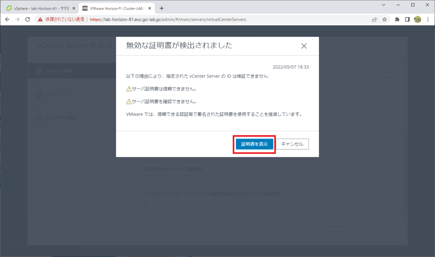Maximize the browser window
The image size is (435, 257).
(x=413, y=5)
